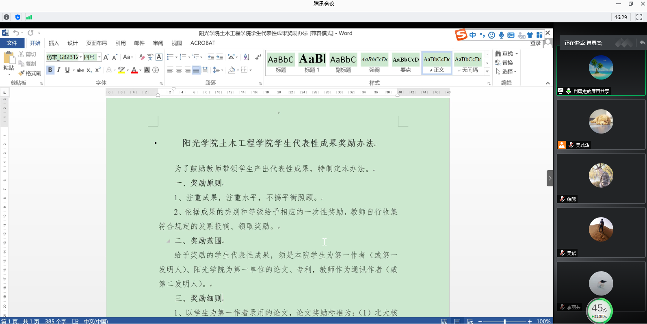Click the Cut (剪切) scissors button
Screen dimensions: 647x324
tap(27, 54)
